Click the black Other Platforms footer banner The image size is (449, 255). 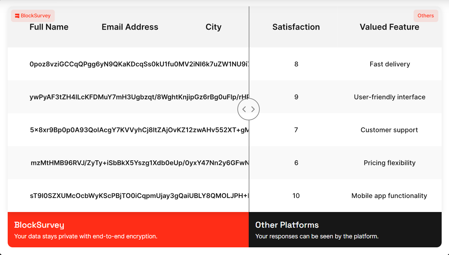[x=345, y=230]
